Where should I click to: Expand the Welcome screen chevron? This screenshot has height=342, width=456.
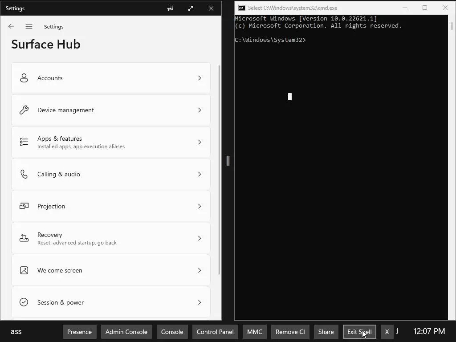[x=199, y=270]
